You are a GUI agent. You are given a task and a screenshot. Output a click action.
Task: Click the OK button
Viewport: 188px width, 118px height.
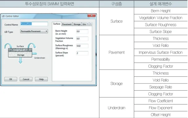(11, 79)
